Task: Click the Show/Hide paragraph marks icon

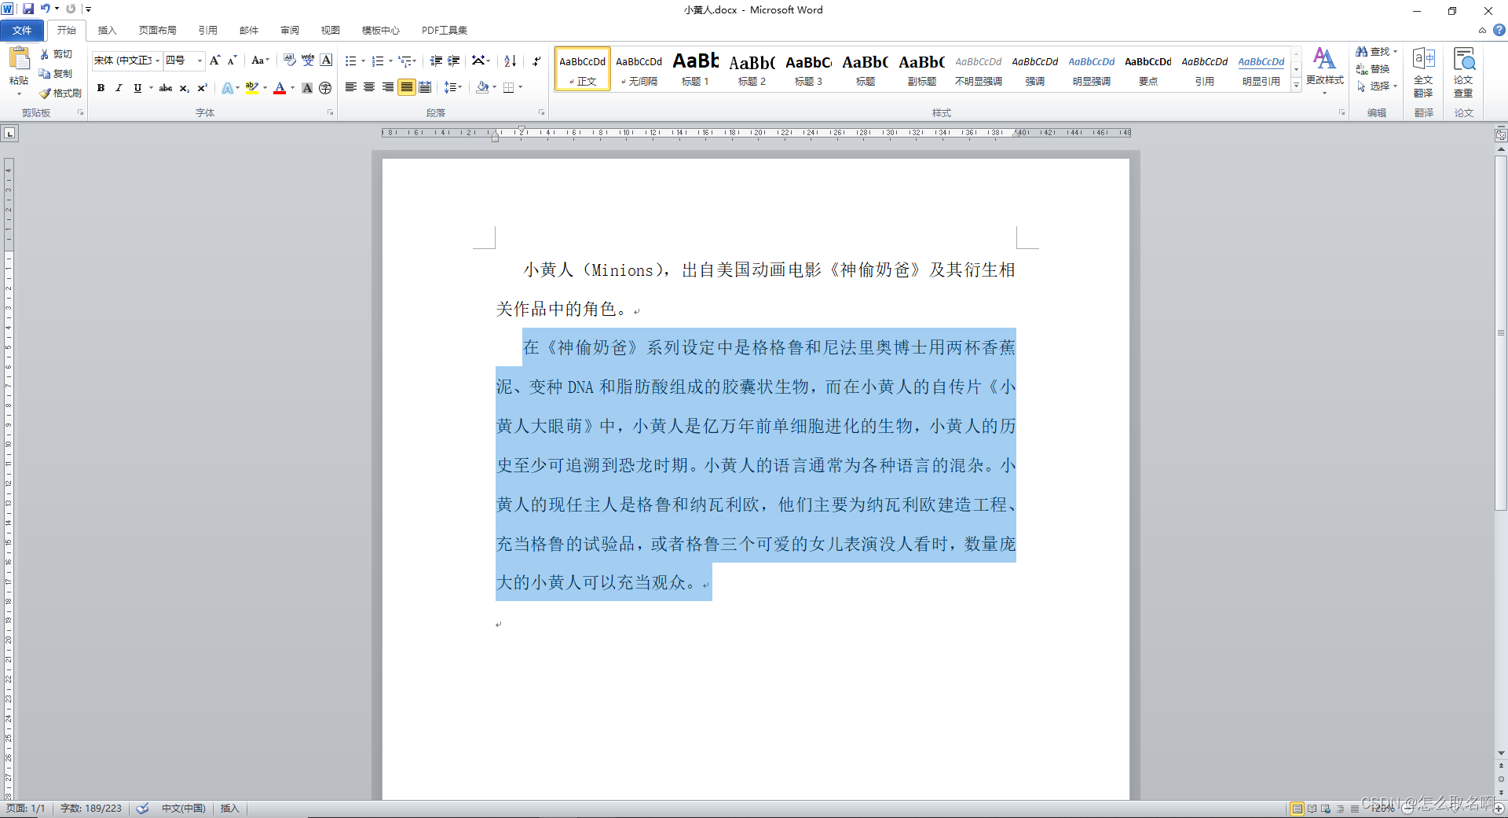Action: point(536,61)
